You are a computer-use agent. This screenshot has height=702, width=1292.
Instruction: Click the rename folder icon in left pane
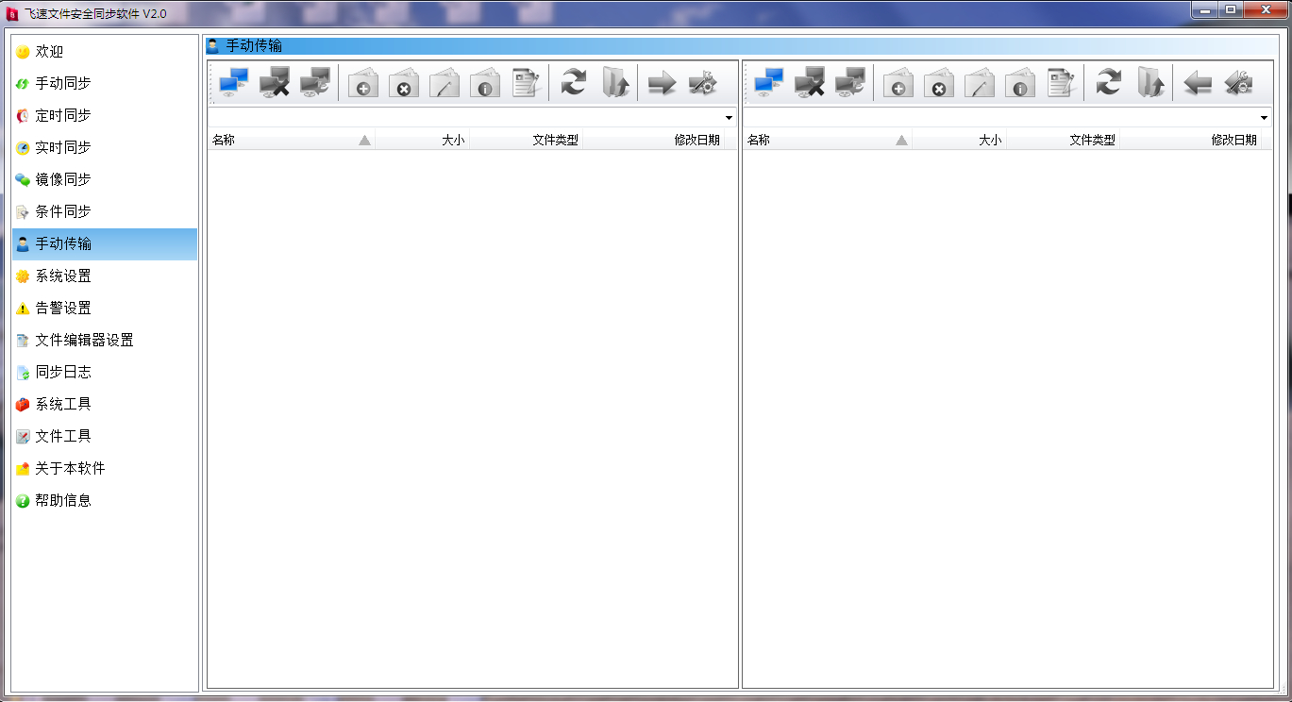point(445,83)
